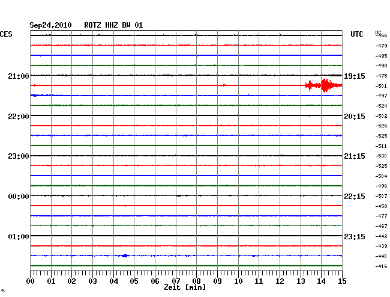Click the Zeit [min] axis title
The height and width of the screenshot is (297, 390).
(x=185, y=287)
